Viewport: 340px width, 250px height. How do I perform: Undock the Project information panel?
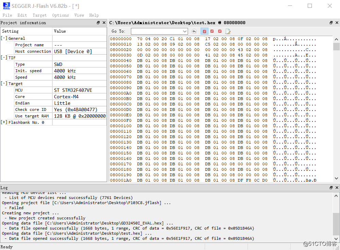click(x=98, y=23)
